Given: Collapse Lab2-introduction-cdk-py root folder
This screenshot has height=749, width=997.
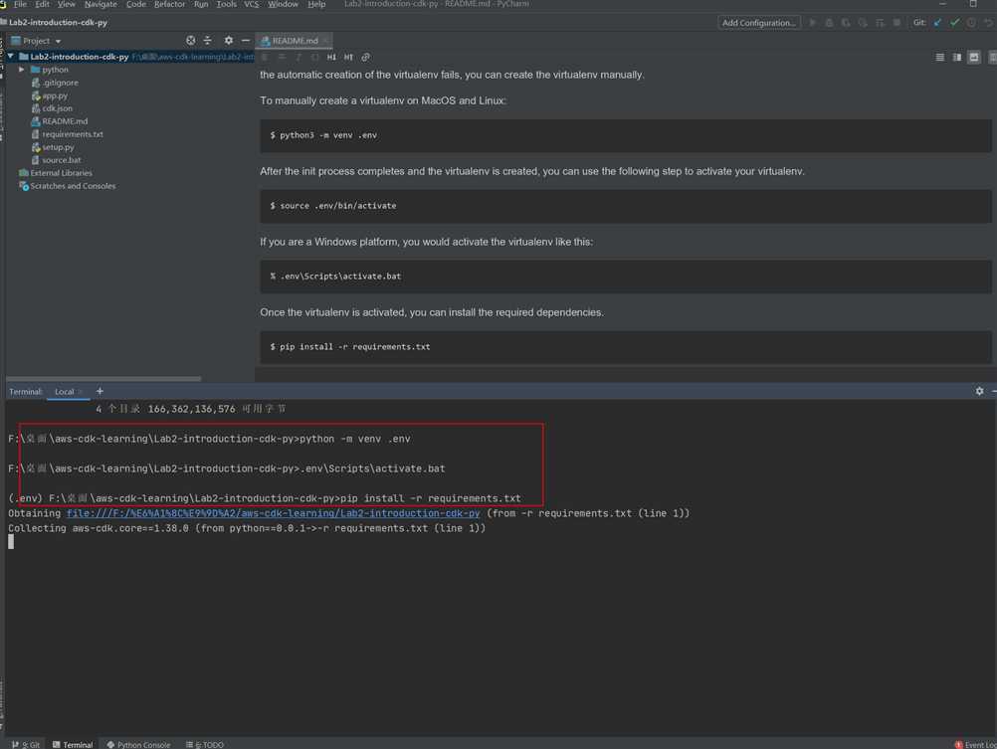Looking at the screenshot, I should [10, 57].
